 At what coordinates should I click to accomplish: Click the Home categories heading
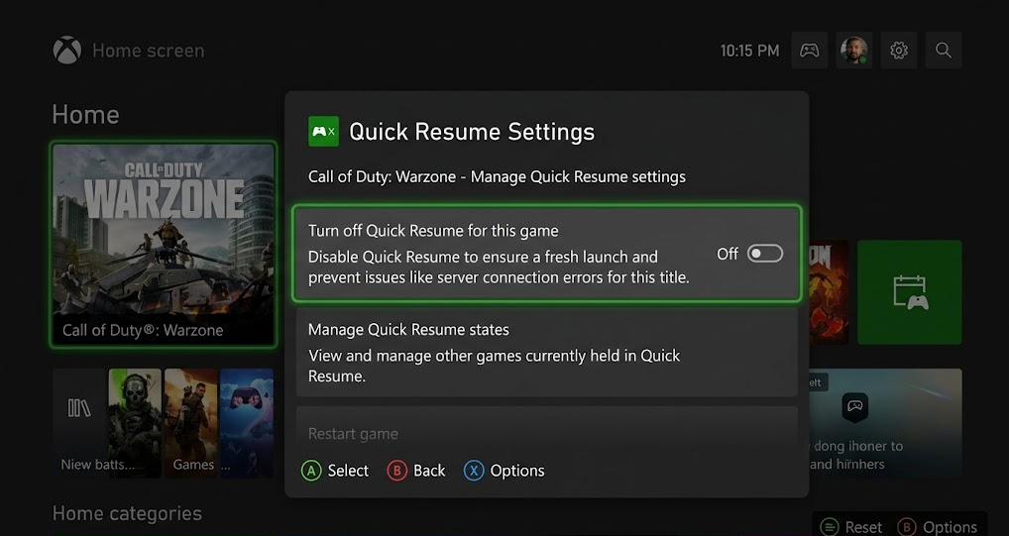tap(128, 513)
